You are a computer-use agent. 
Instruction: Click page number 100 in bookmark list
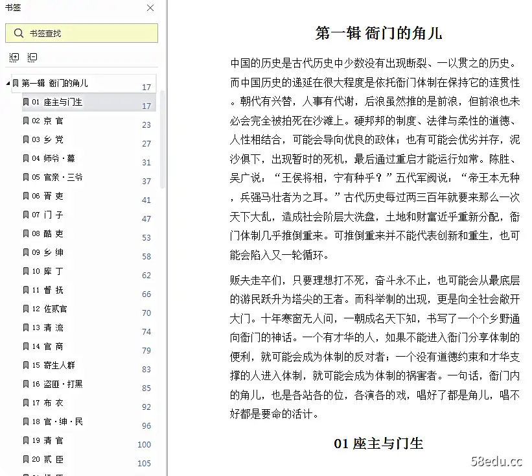[x=145, y=444]
